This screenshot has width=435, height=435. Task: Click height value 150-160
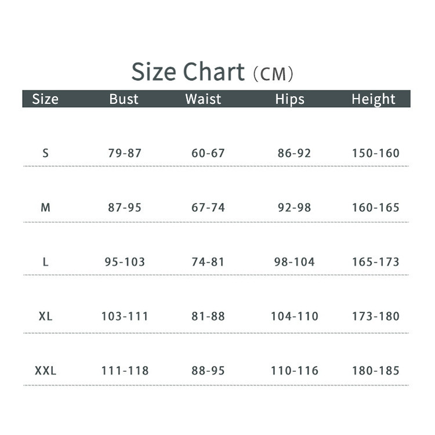click(x=375, y=154)
